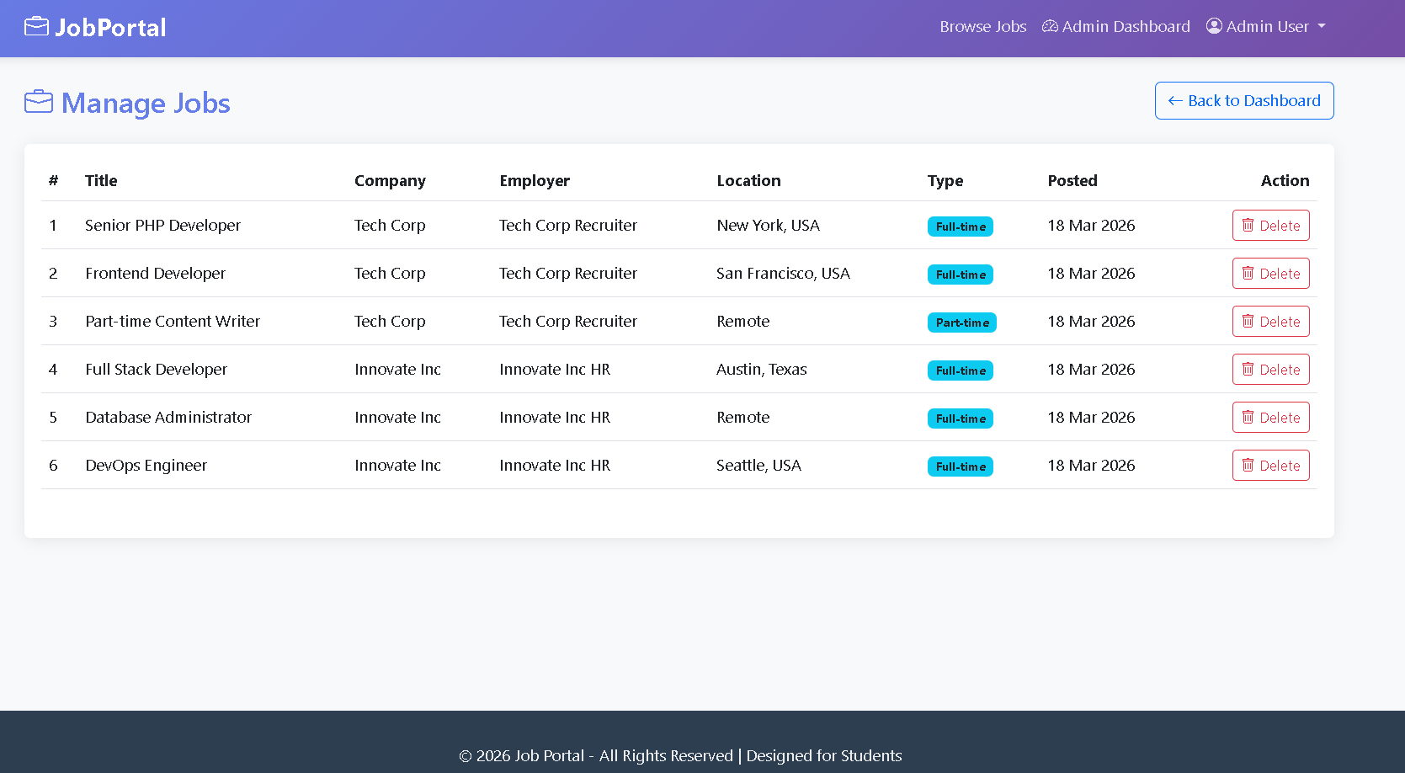This screenshot has width=1405, height=773.
Task: Click the 'Full Stack Developer' title cell
Action: pos(156,369)
